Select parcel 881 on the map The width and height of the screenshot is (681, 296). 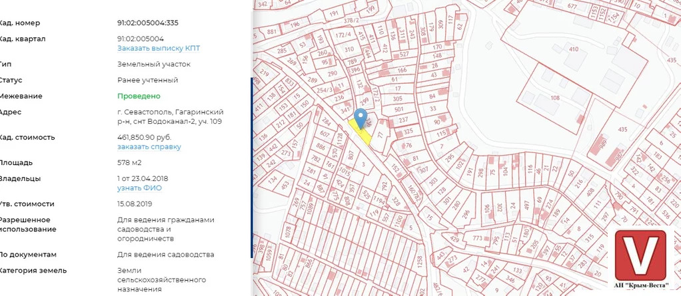[x=271, y=32]
